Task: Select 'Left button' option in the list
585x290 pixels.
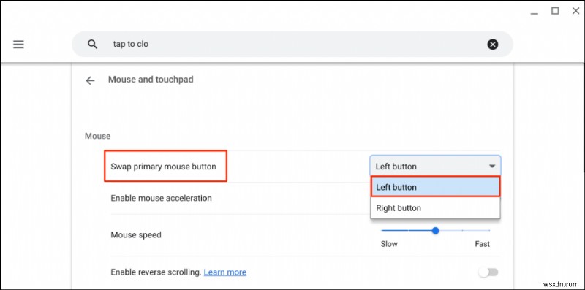Action: pos(435,187)
